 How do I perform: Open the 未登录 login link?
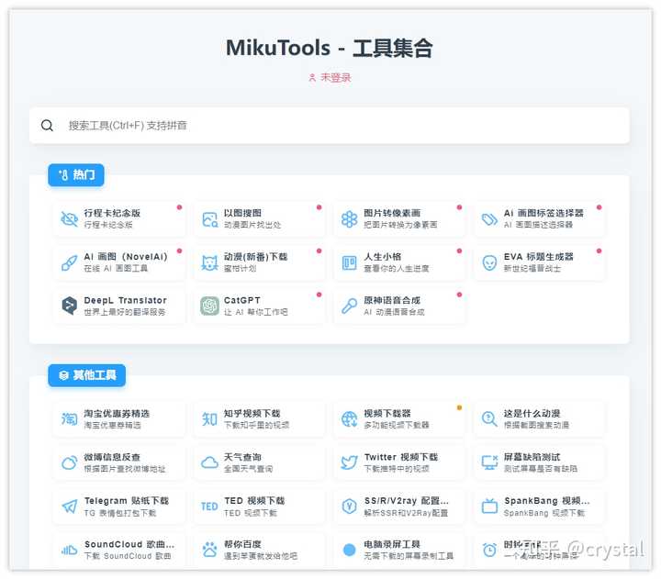tap(330, 78)
